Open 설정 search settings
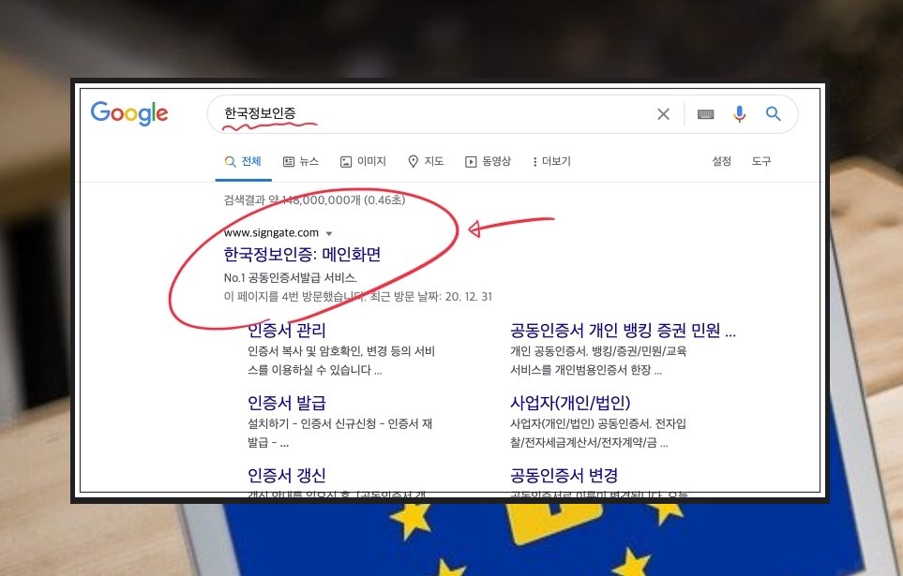Screen dimensions: 903x576 coord(722,162)
